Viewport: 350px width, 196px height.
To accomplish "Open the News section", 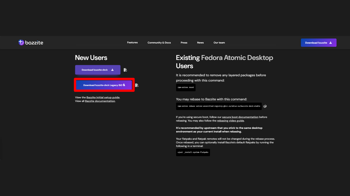I will (200, 43).
